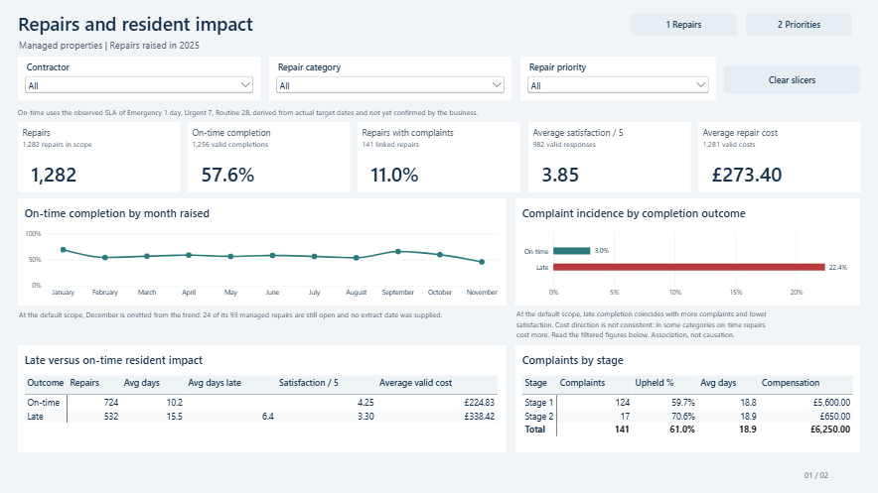Open the Repair priority dropdown
Screen dimensions: 878x493
(x=618, y=85)
